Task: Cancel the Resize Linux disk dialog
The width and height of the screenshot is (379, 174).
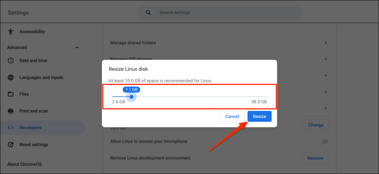Action: pyautogui.click(x=232, y=116)
